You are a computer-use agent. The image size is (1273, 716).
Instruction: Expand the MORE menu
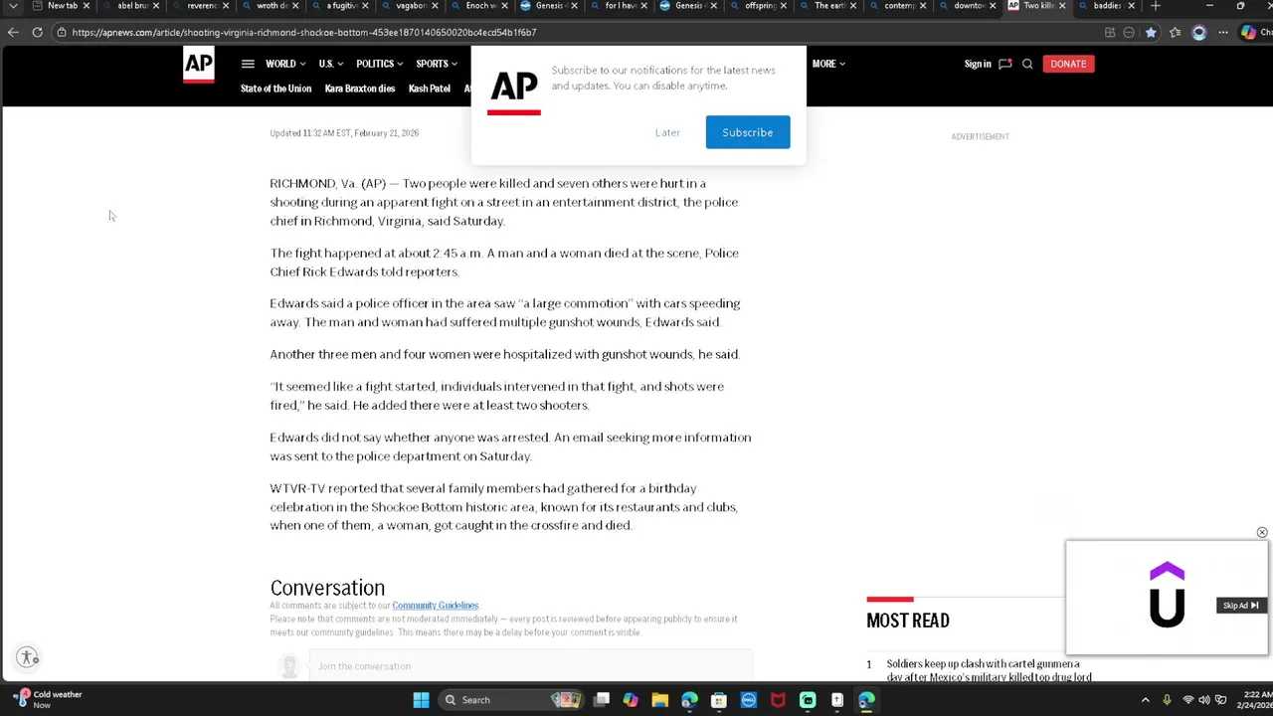828,64
